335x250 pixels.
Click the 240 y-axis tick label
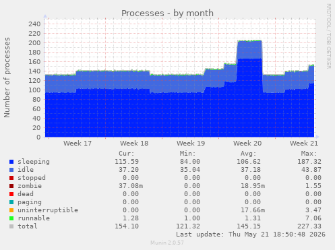pyautogui.click(x=34, y=24)
